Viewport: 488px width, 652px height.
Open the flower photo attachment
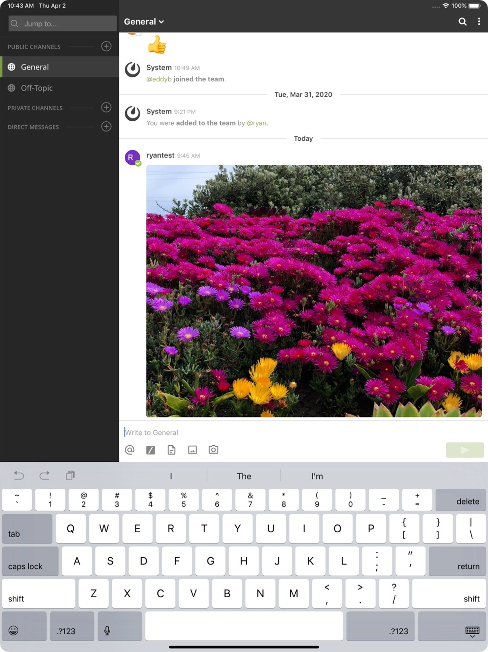click(314, 291)
